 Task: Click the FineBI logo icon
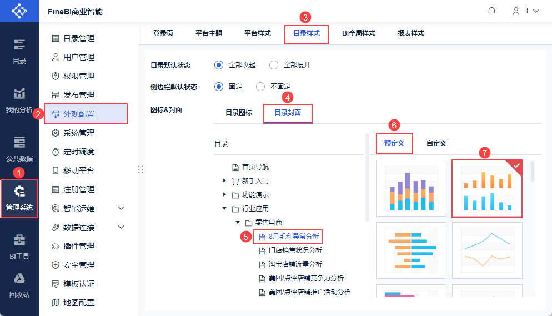(x=19, y=11)
